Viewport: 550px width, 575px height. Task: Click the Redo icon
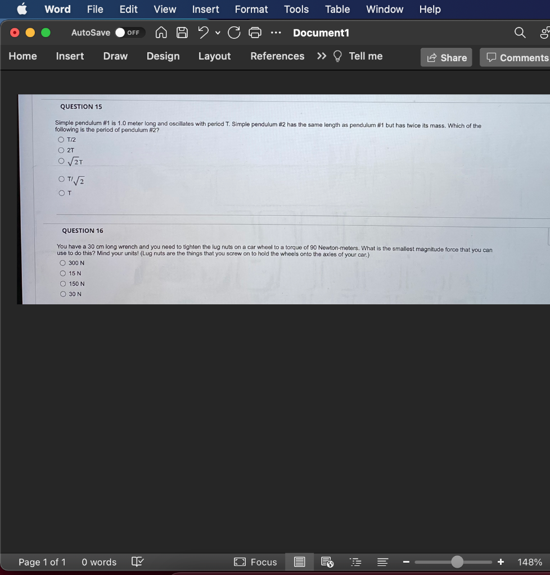coord(233,33)
